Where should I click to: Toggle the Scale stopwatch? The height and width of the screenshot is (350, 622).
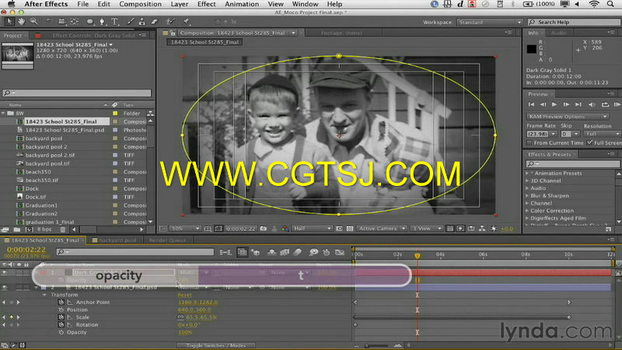pyautogui.click(x=61, y=317)
